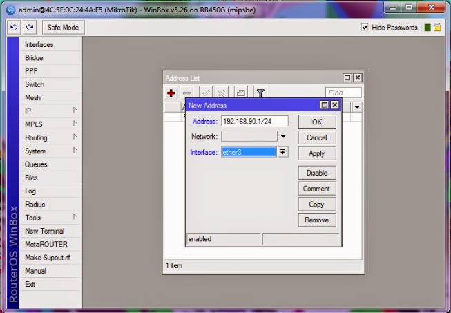Click the funnel Filter icon
Screen dimensions: 451x313
(x=260, y=93)
